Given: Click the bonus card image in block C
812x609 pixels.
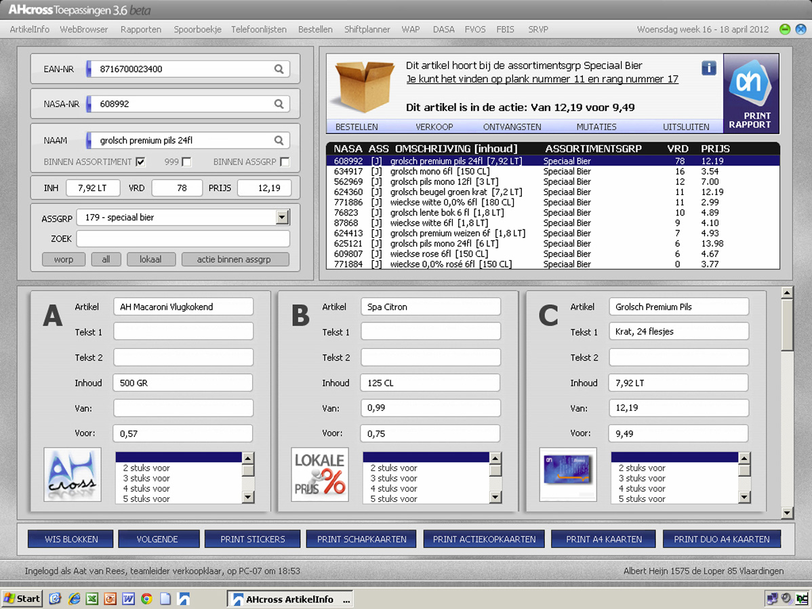Looking at the screenshot, I should coord(567,474).
